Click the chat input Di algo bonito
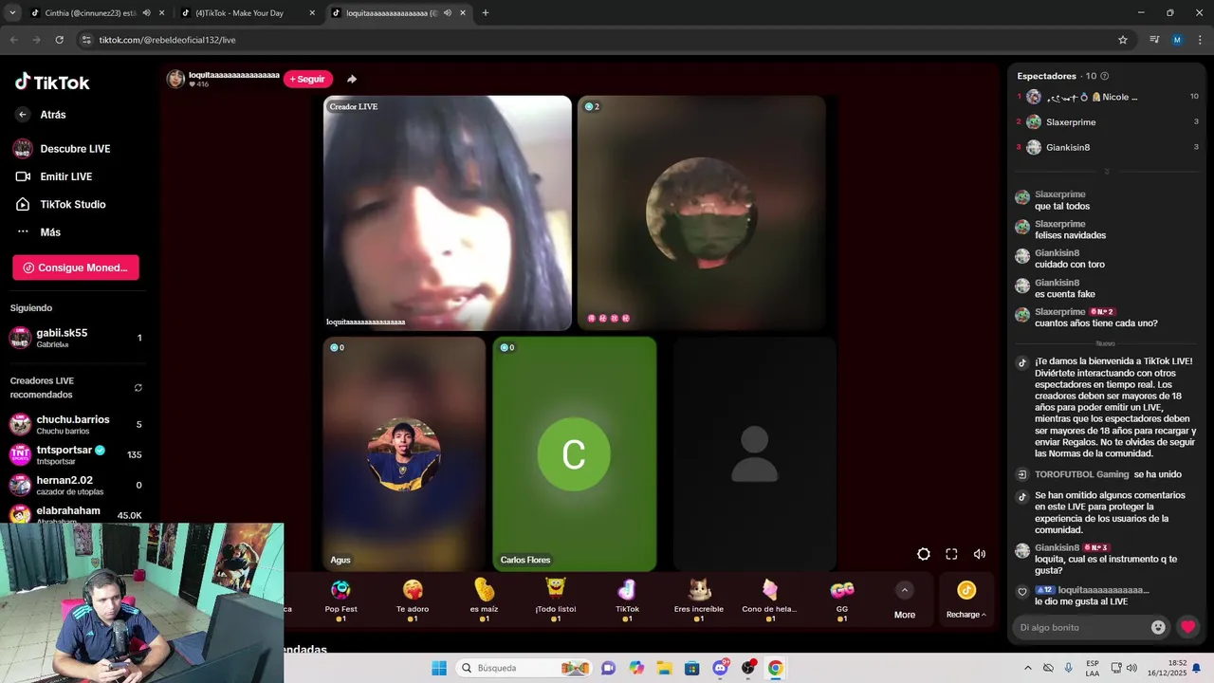This screenshot has width=1214, height=683. (1081, 627)
